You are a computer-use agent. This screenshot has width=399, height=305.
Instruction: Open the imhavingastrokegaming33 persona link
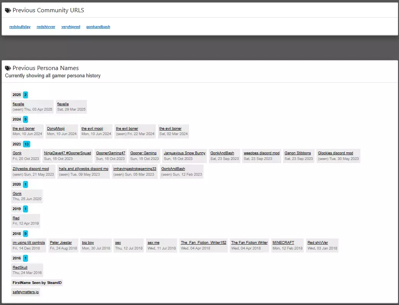(x=135, y=169)
